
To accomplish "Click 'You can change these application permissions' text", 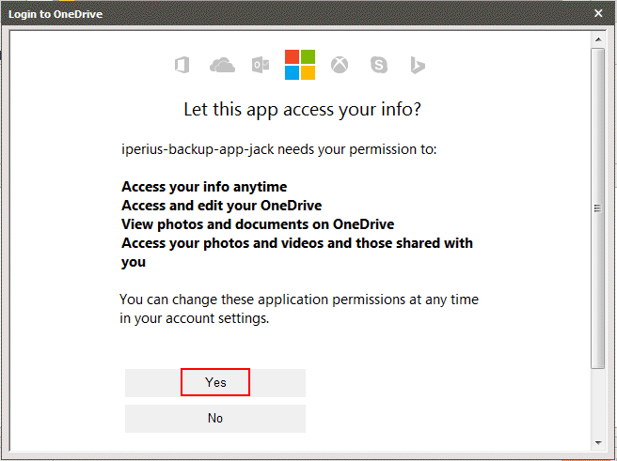I will pyautogui.click(x=299, y=309).
